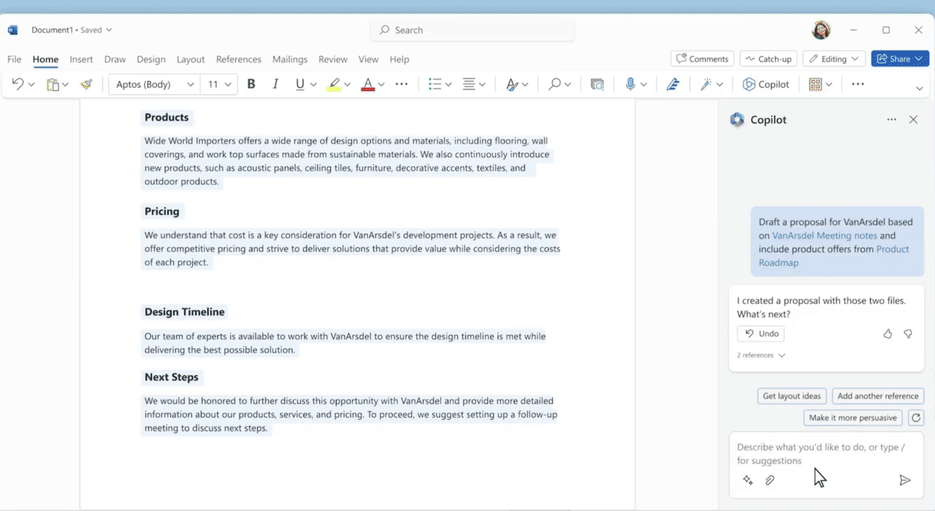Expand the highlight color dropdown arrow
The width and height of the screenshot is (935, 511).
[x=347, y=85]
